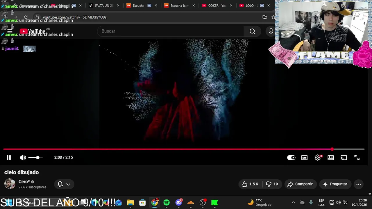This screenshot has width=372, height=209.
Task: Close the FALTA UN 2S tab
Action: coord(118,6)
